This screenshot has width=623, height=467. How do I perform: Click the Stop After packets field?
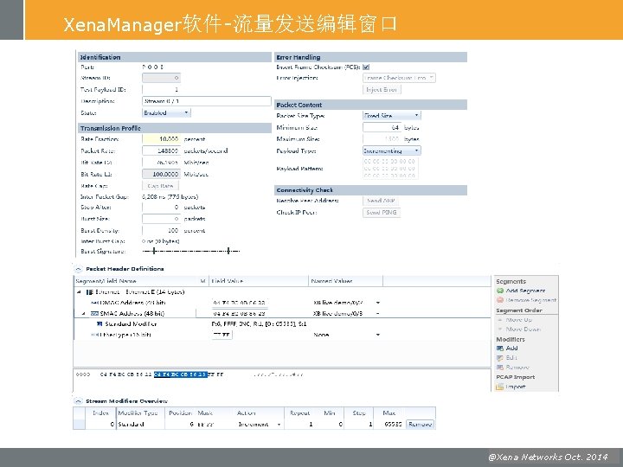[161, 208]
